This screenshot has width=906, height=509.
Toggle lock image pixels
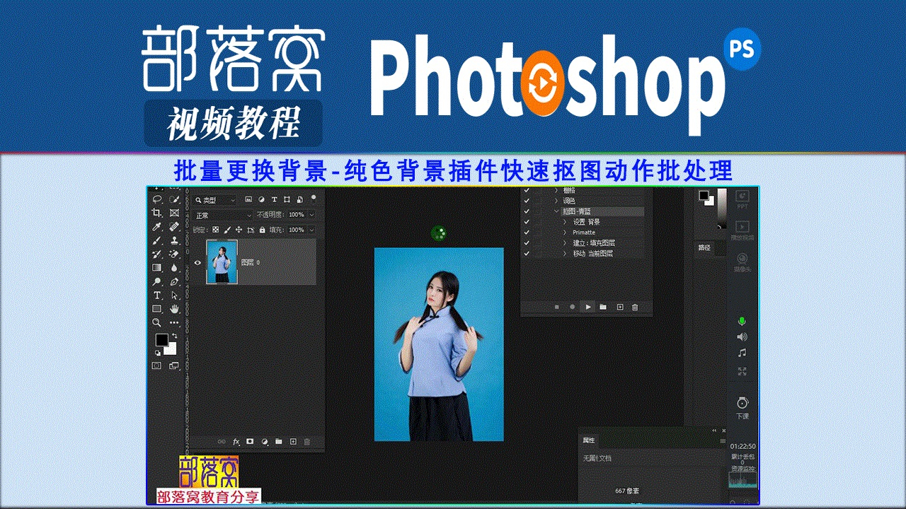pos(227,230)
